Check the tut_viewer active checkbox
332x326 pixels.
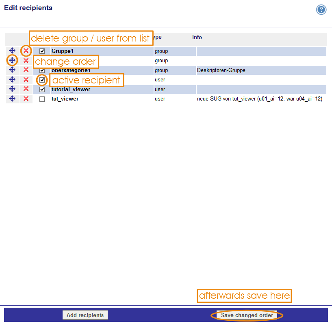[x=42, y=99]
